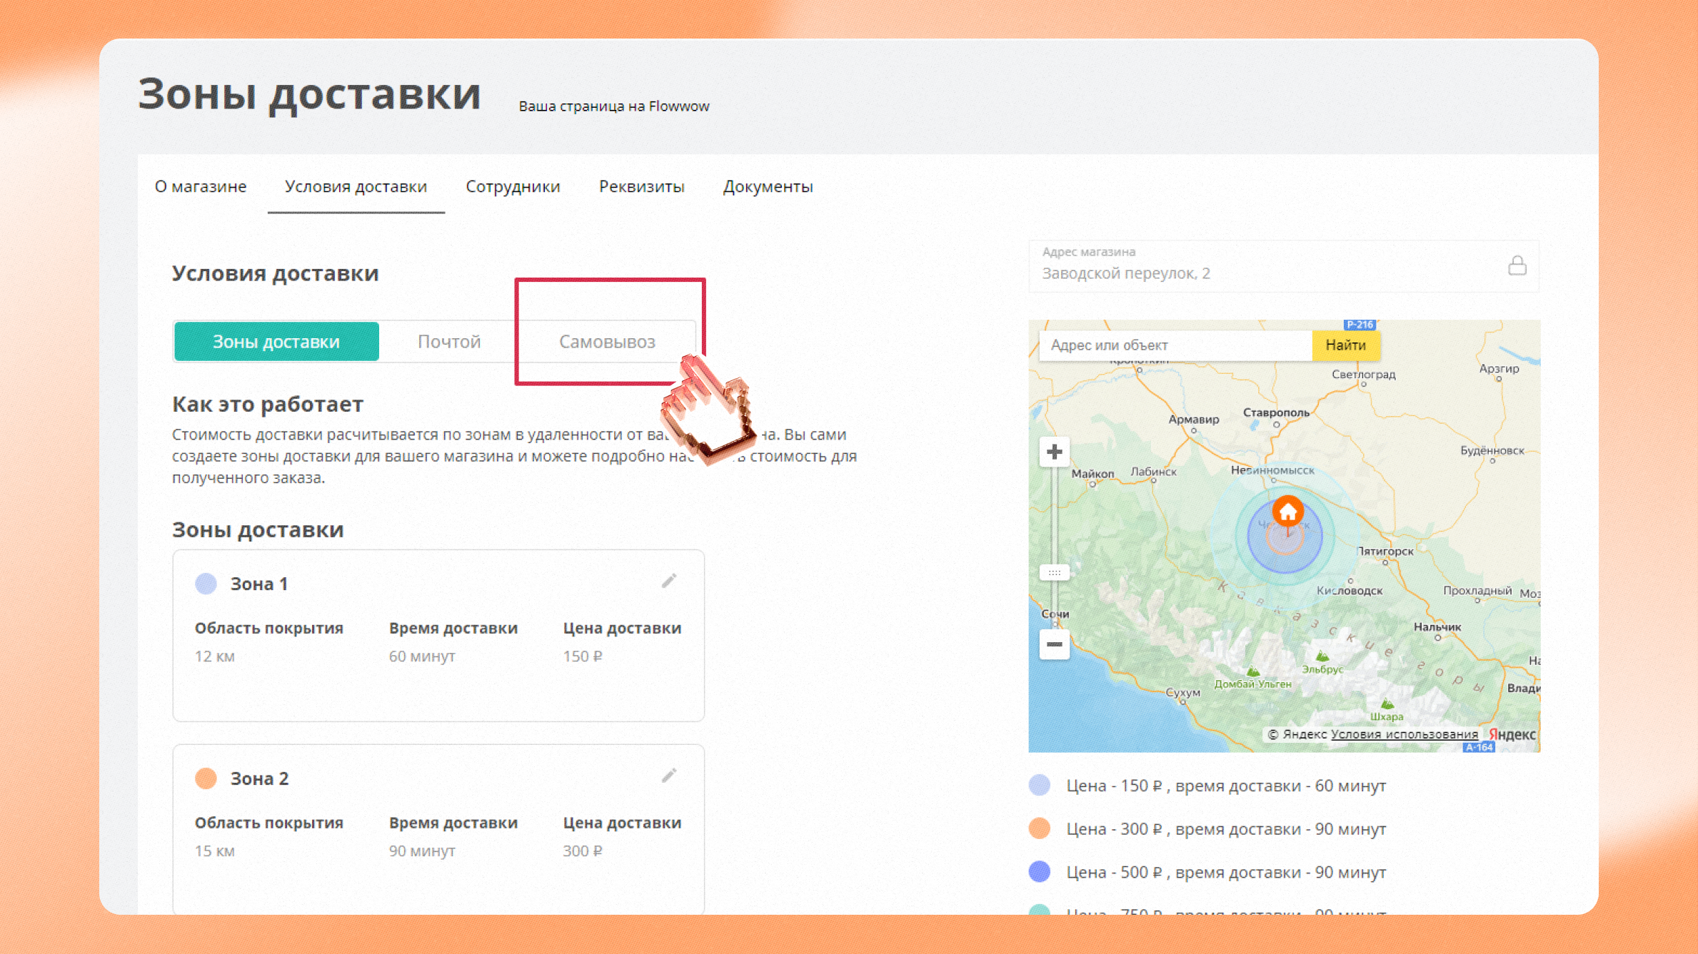
Task: Switch delivery mode to Самовывоз
Action: [607, 342]
